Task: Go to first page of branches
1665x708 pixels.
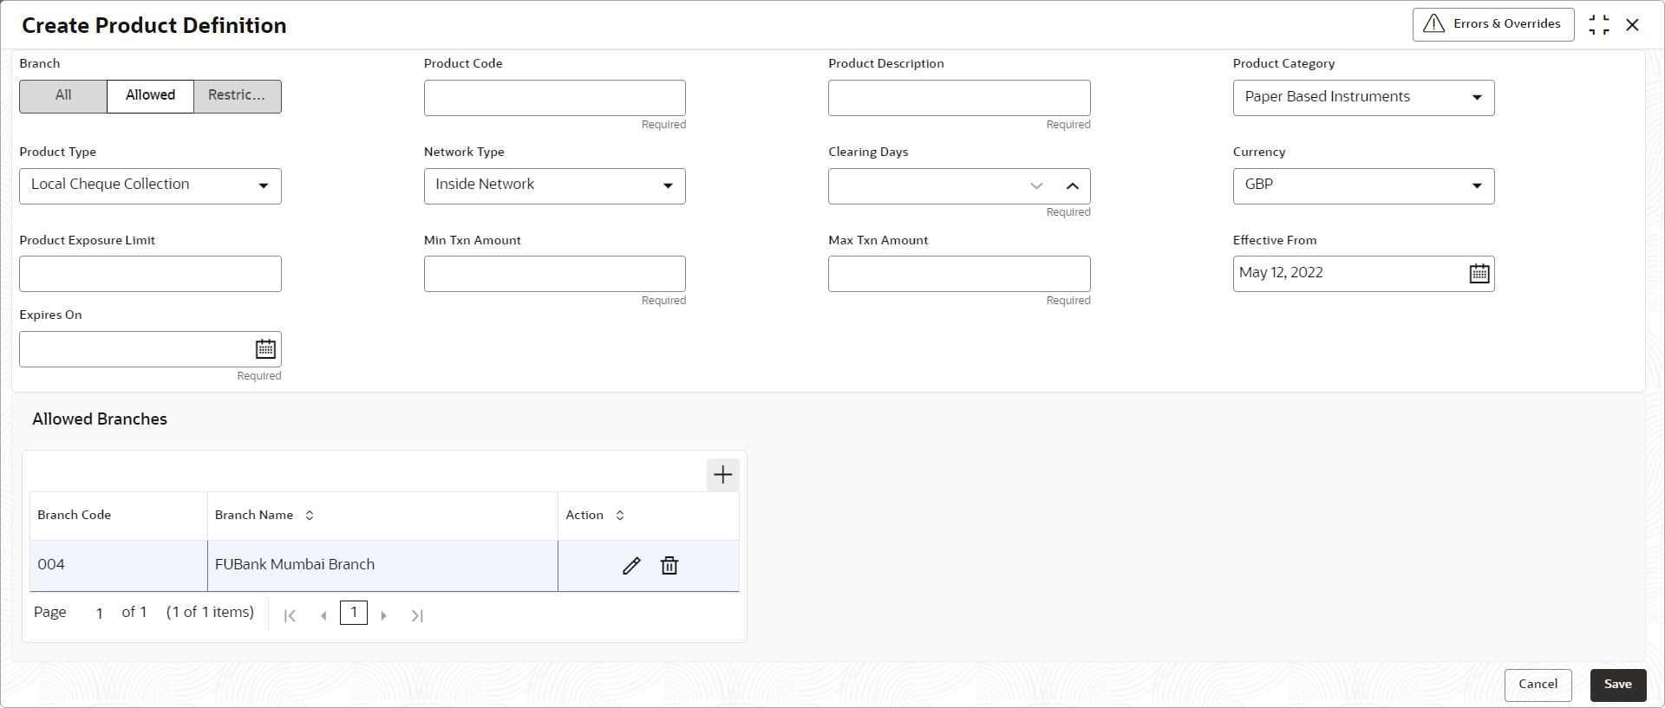Action: coord(290,615)
